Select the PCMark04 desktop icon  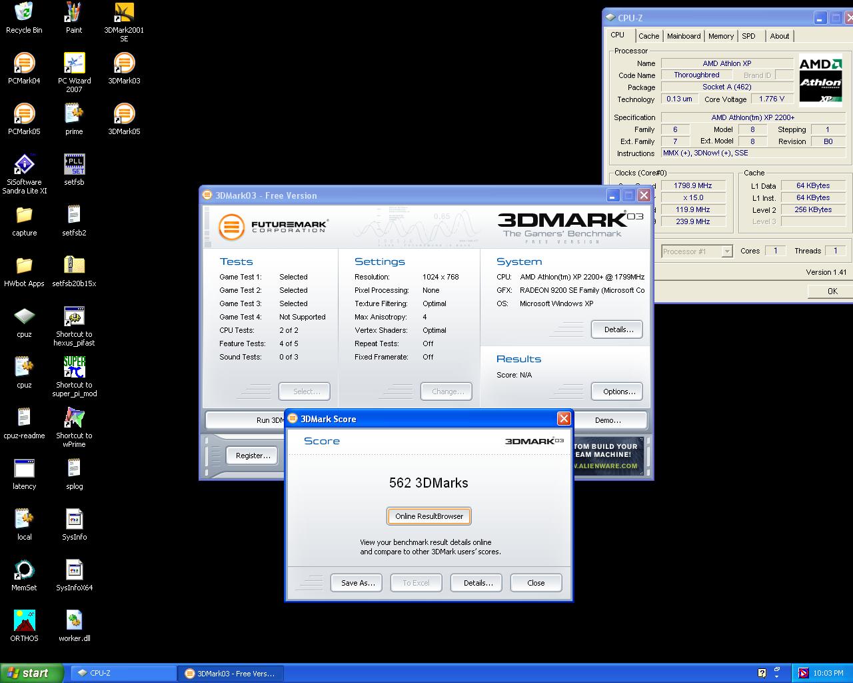point(24,69)
